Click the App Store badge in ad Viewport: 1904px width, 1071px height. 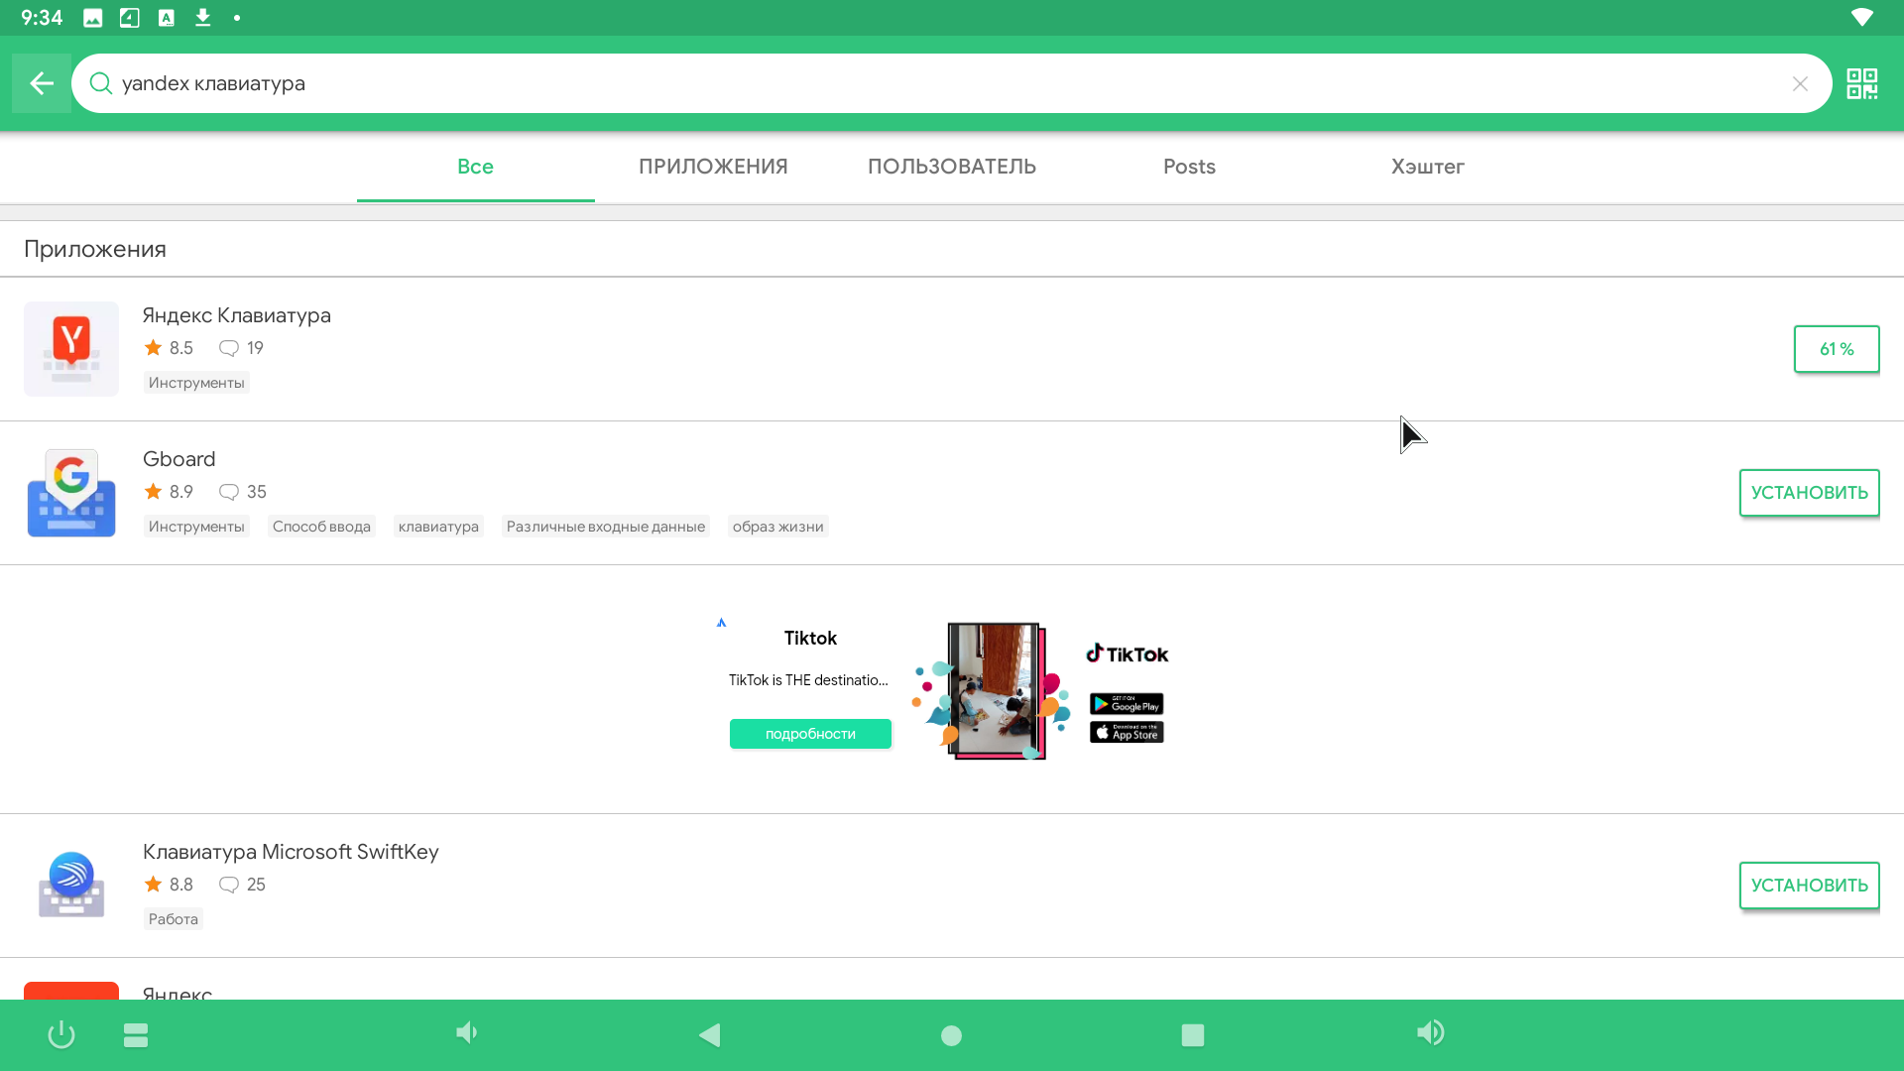click(x=1127, y=732)
